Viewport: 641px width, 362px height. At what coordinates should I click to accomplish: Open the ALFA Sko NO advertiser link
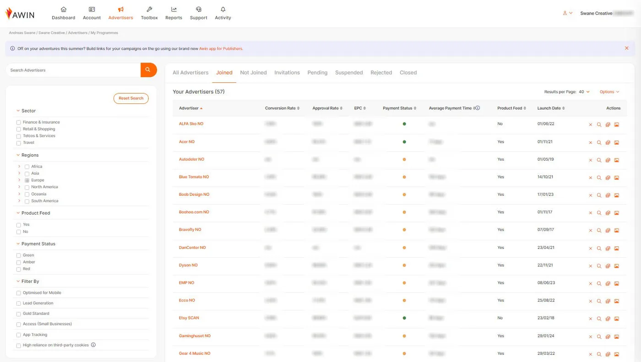tap(191, 124)
